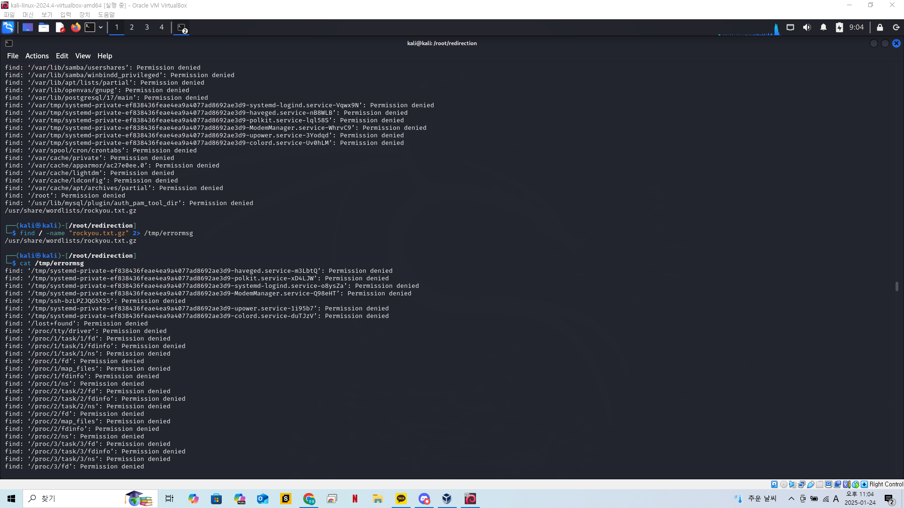Click the lock screen icon
Image resolution: width=904 pixels, height=508 pixels.
coord(880,27)
